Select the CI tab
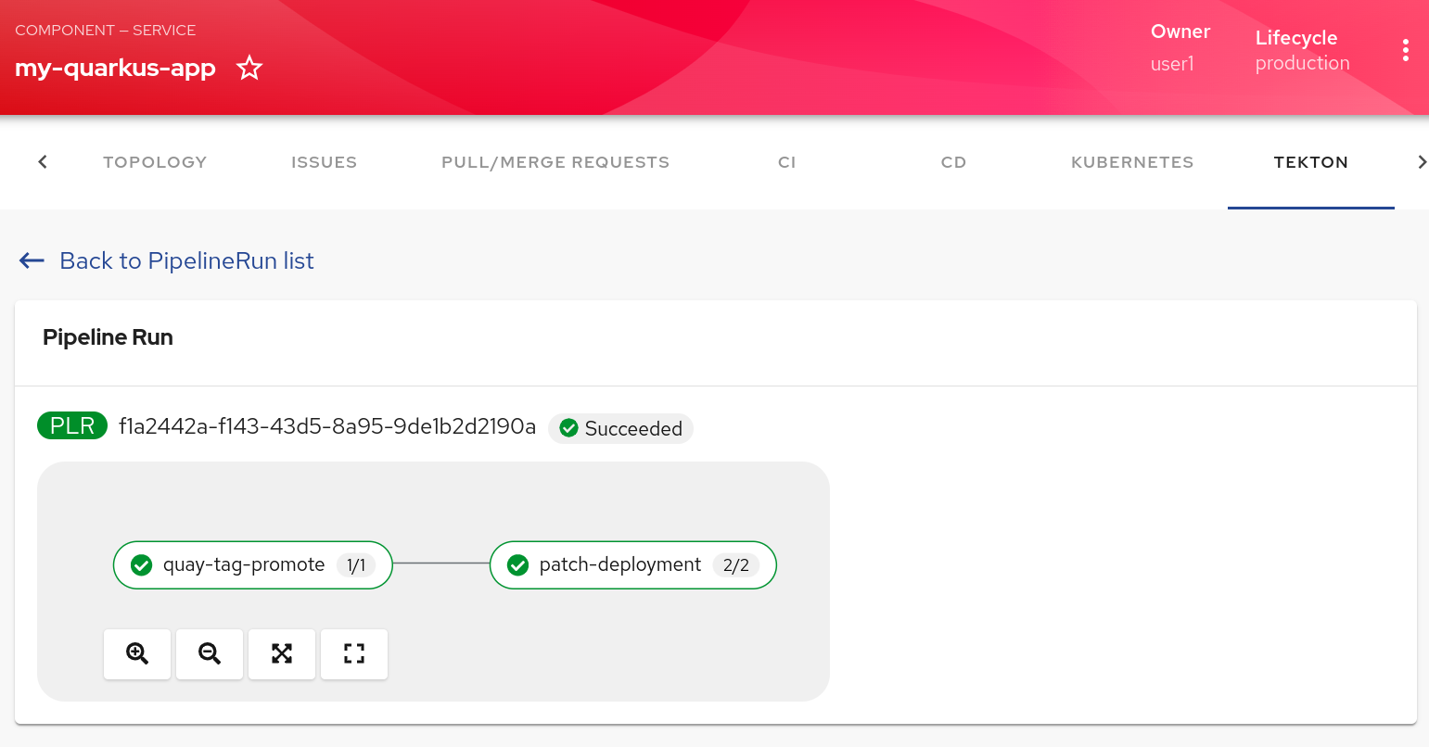 tap(787, 162)
